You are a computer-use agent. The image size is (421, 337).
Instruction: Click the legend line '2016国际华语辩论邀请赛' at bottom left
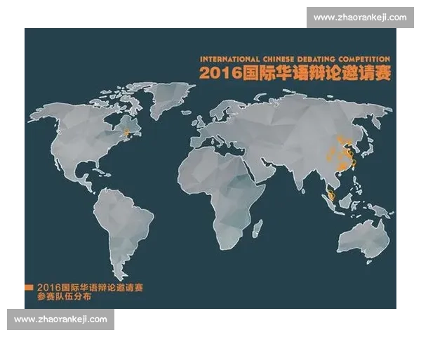point(90,288)
